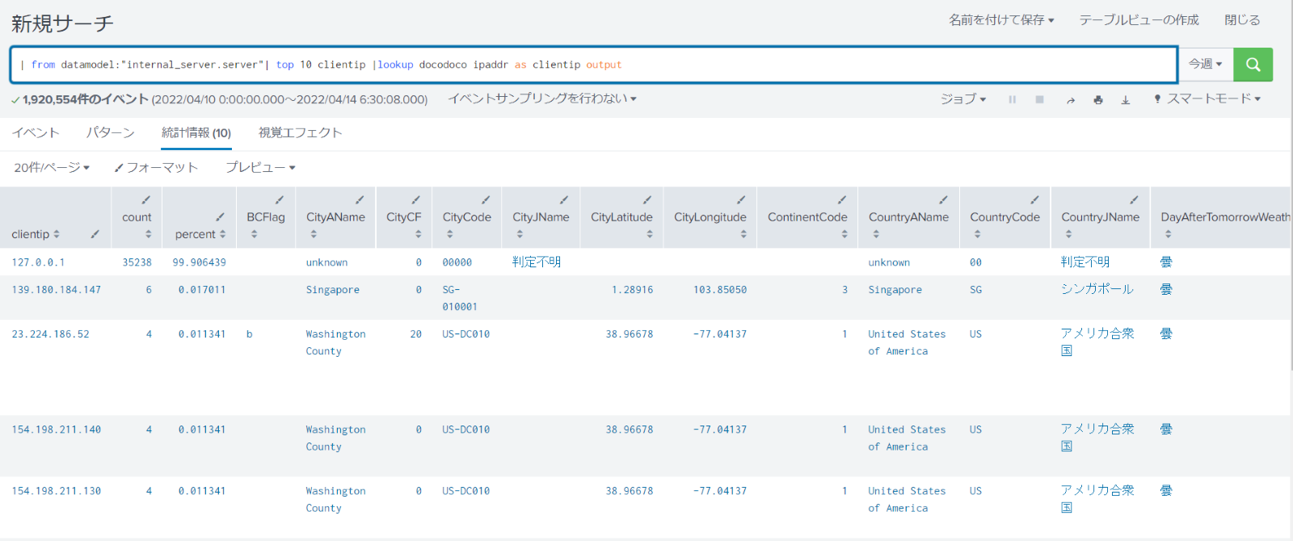
Task: Click the CountryJName value シンガポール
Action: (x=1097, y=289)
